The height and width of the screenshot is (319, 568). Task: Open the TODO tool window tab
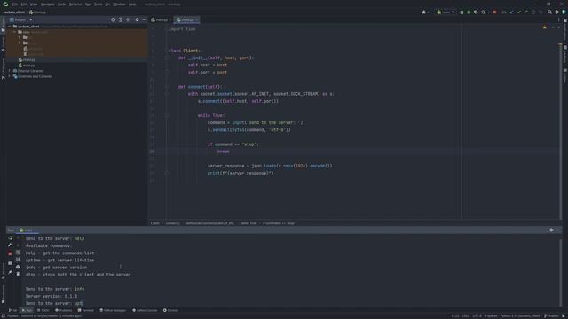(43, 310)
